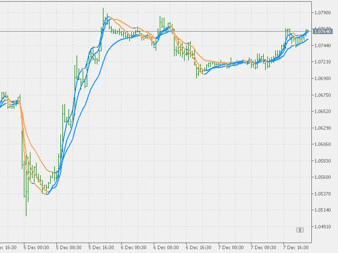Select the 7 Dec 08:30 time marker
Screen dimensions: 338x253
point(263,248)
